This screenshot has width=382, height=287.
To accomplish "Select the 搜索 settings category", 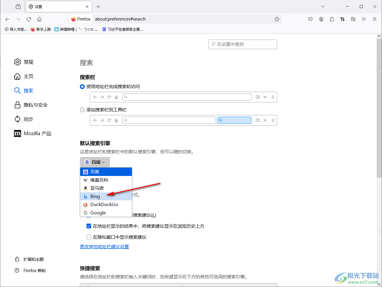I will tap(24, 91).
